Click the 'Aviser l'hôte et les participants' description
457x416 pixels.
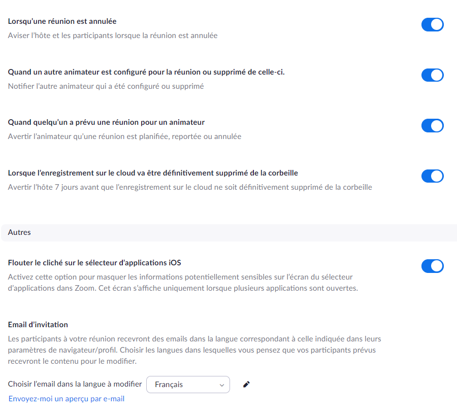[113, 36]
